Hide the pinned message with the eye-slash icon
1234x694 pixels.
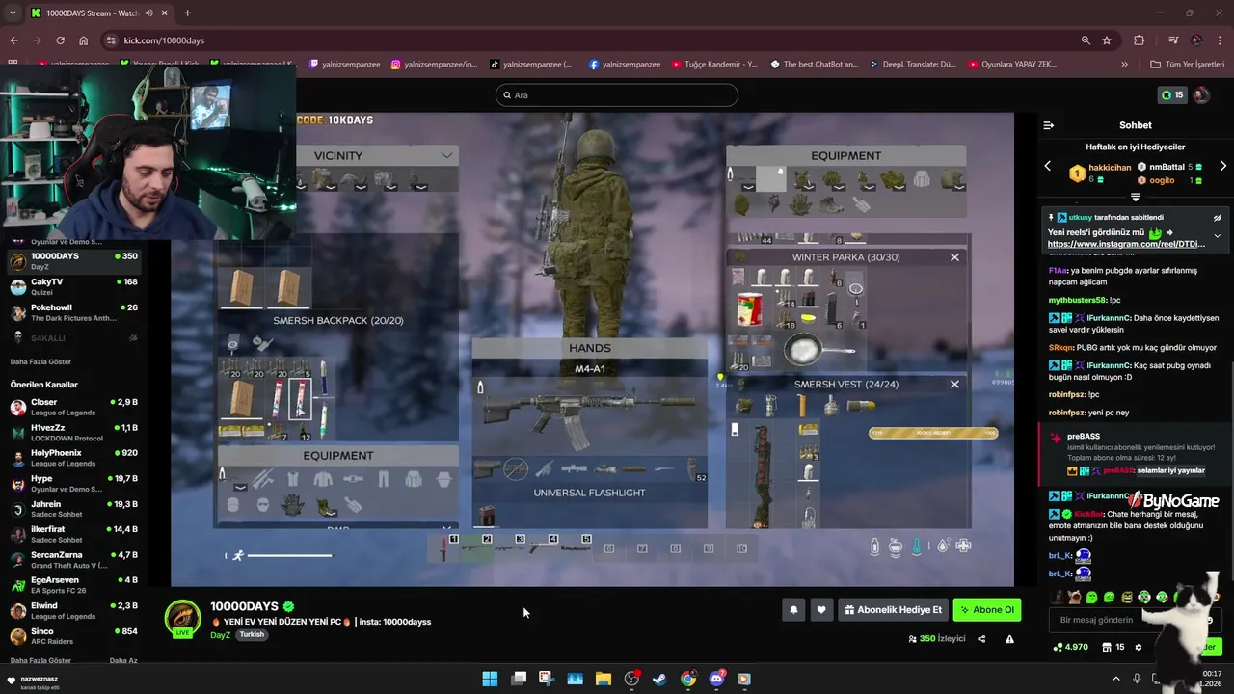1217,218
